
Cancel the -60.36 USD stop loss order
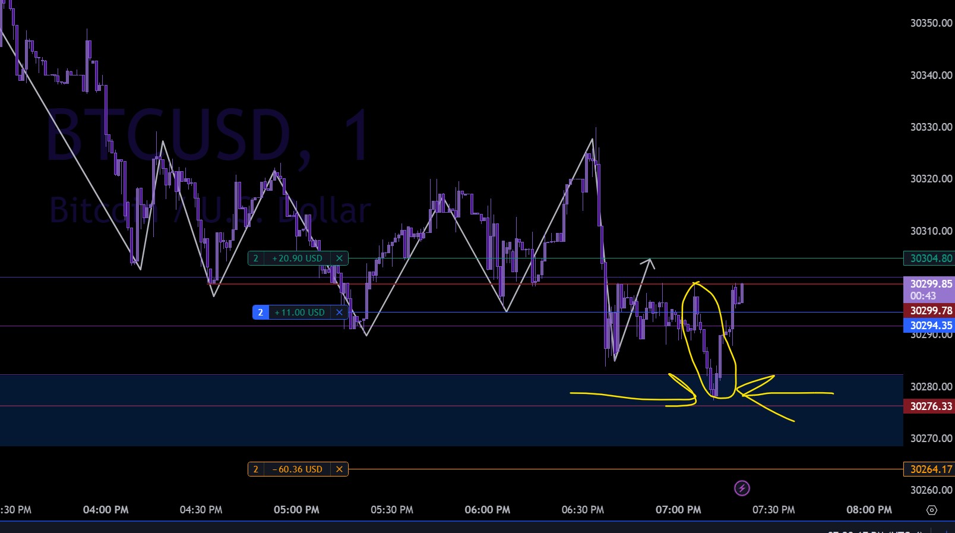coord(339,469)
